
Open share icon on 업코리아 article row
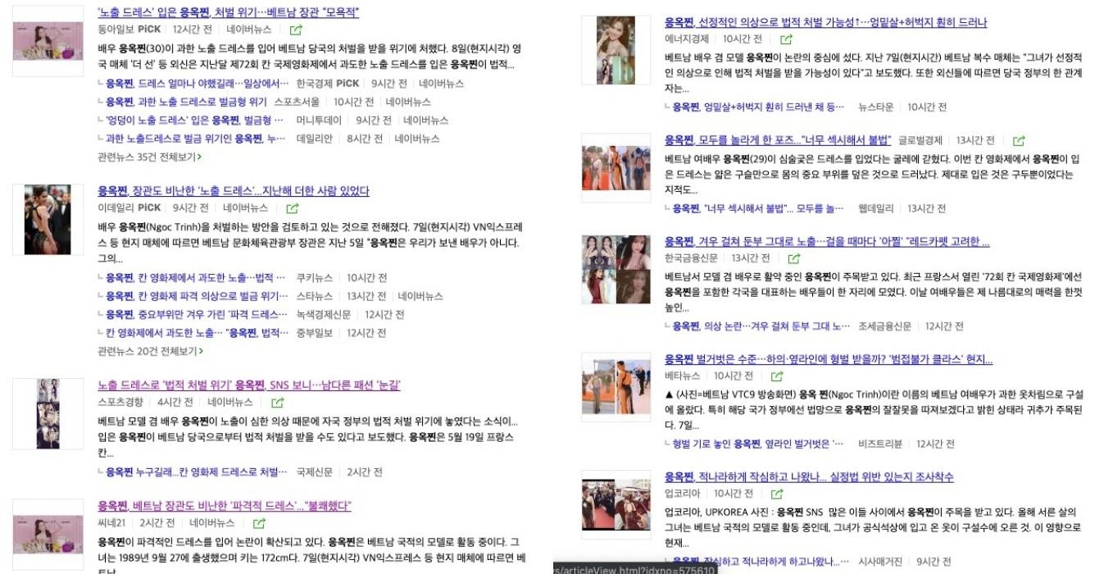click(x=777, y=494)
